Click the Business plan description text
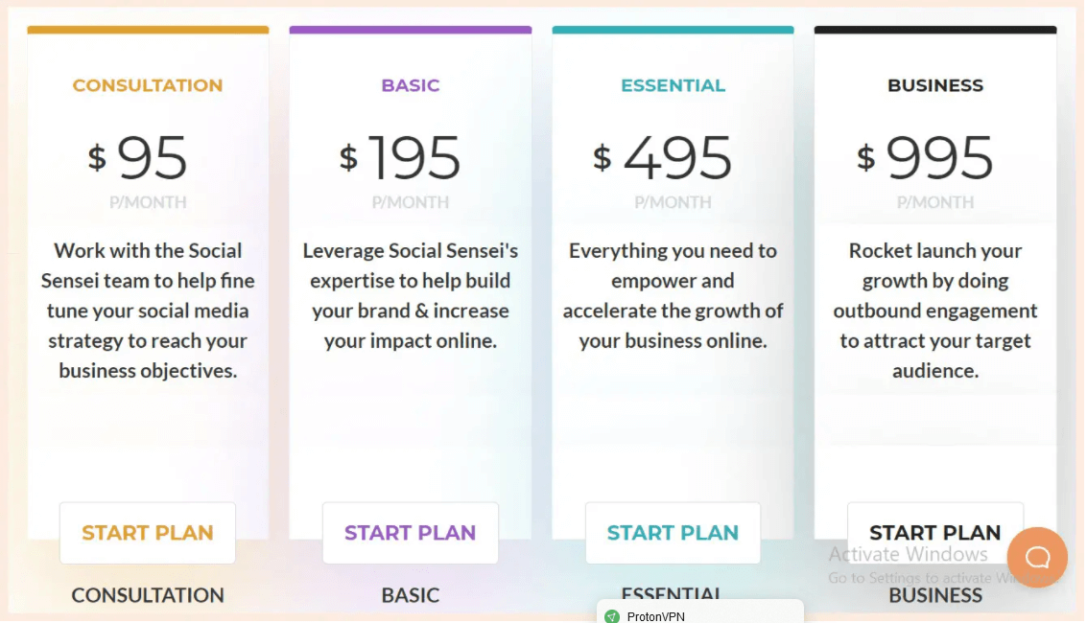 [x=935, y=311]
